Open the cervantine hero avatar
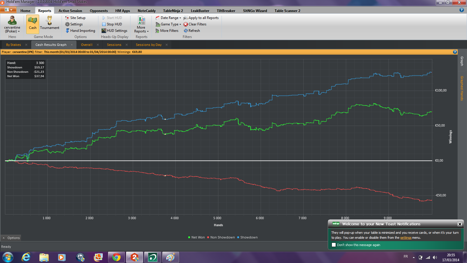Viewport: 467px width, 263px height. pos(12,21)
